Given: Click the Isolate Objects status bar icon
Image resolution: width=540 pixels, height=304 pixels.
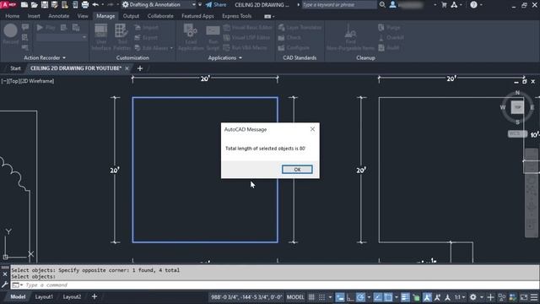Looking at the screenshot, I should point(502,296).
